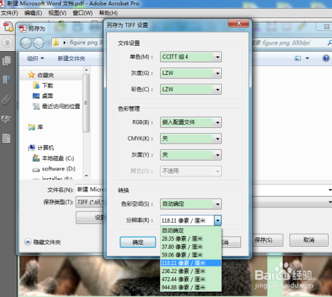Click 新建文件夹 button
Screen dimensions: 332x297
pos(71,58)
